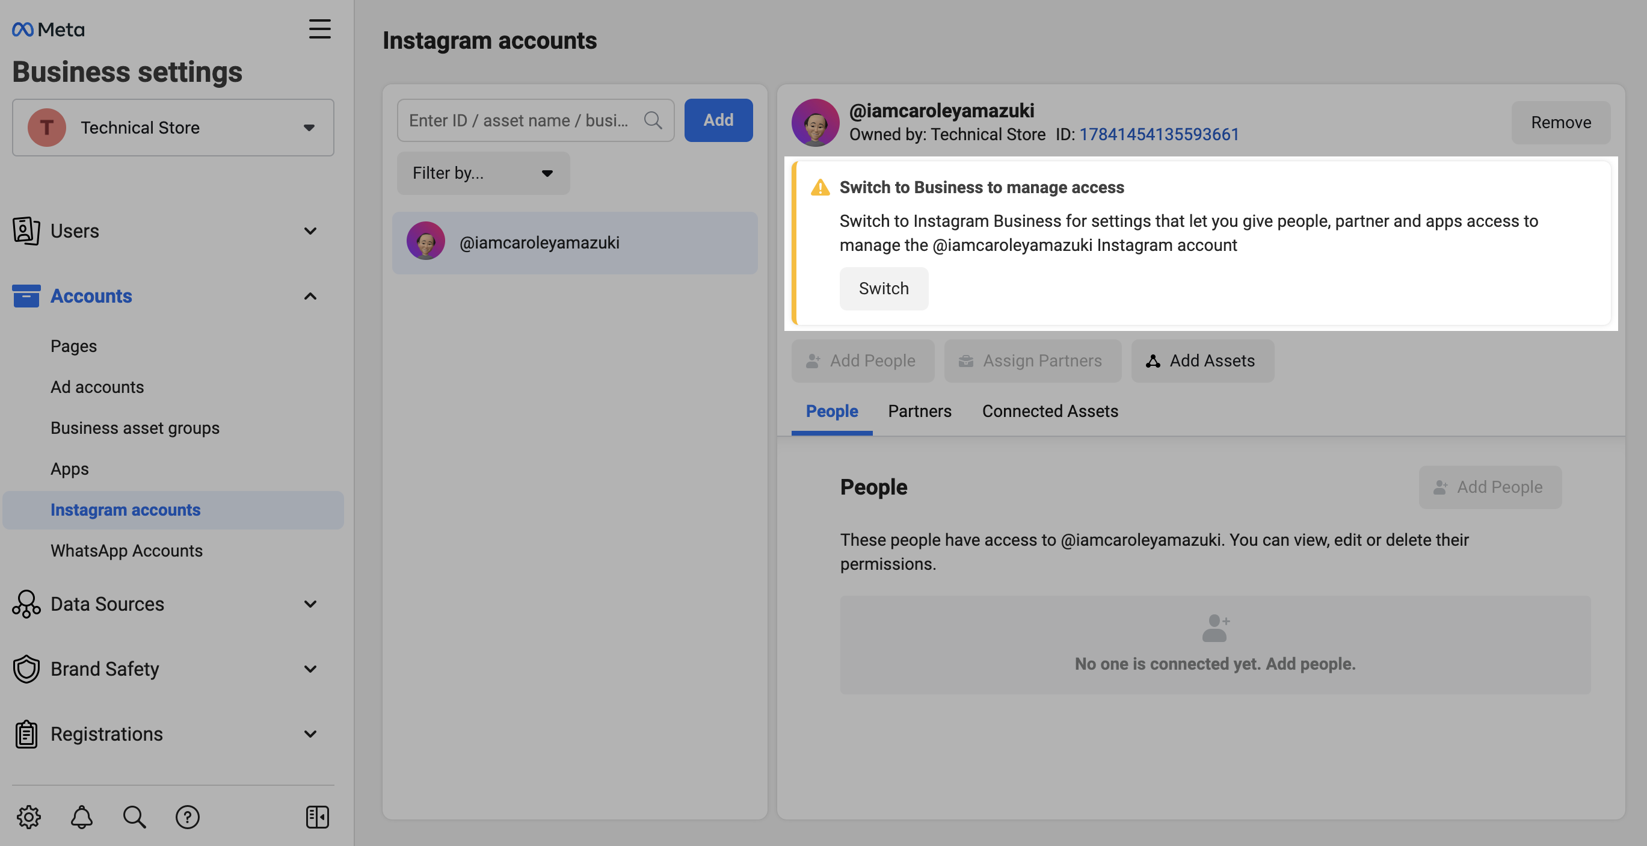1647x846 pixels.
Task: Expand the Registrations chevron
Action: [310, 734]
